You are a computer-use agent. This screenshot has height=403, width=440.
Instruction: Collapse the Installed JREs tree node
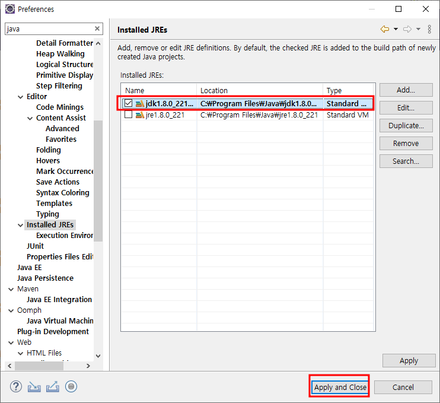(x=21, y=225)
